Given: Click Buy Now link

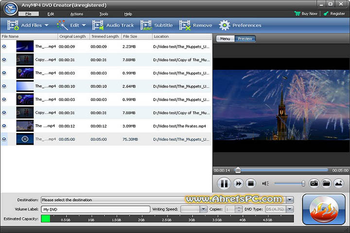Looking at the screenshot, I should click(x=309, y=14).
